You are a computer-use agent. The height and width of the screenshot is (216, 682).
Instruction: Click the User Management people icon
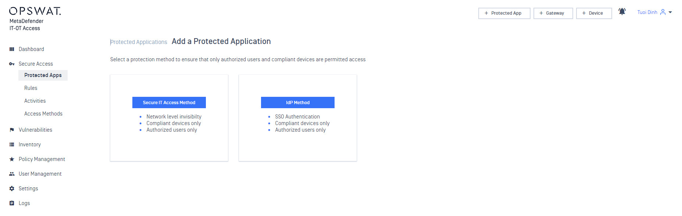click(x=12, y=174)
